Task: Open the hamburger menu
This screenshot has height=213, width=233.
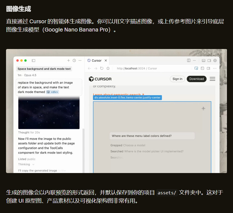Action: tap(212, 79)
